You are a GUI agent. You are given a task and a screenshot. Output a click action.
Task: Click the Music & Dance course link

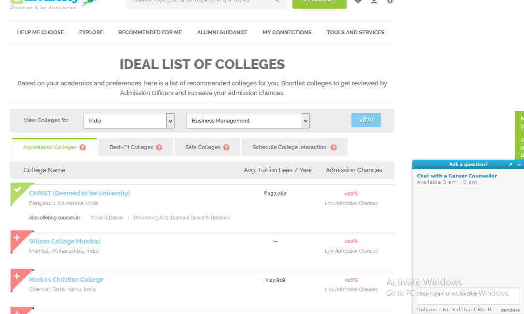(x=107, y=218)
